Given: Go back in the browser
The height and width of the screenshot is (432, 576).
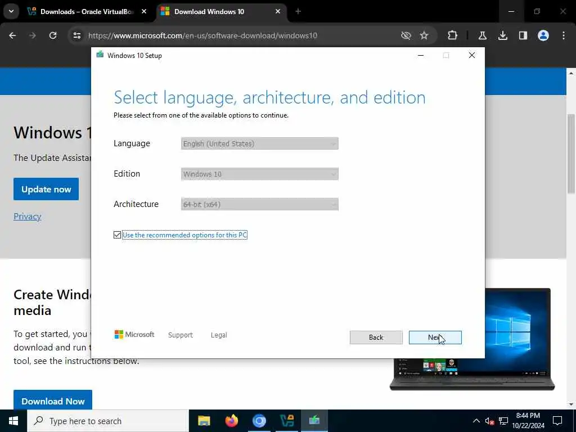Looking at the screenshot, I should coord(12,35).
